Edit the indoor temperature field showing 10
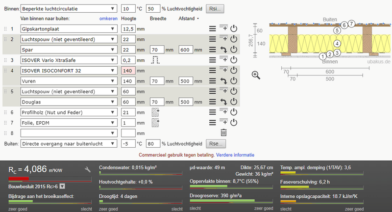Viewport: 392px width, 212px height. pyautogui.click(x=128, y=8)
